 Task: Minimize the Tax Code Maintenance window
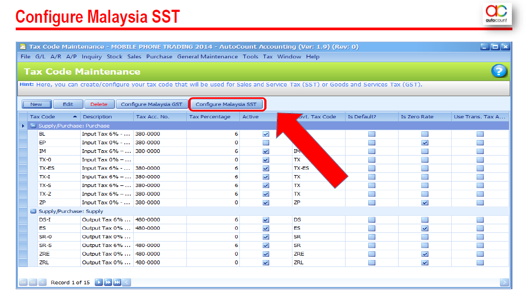coord(484,46)
